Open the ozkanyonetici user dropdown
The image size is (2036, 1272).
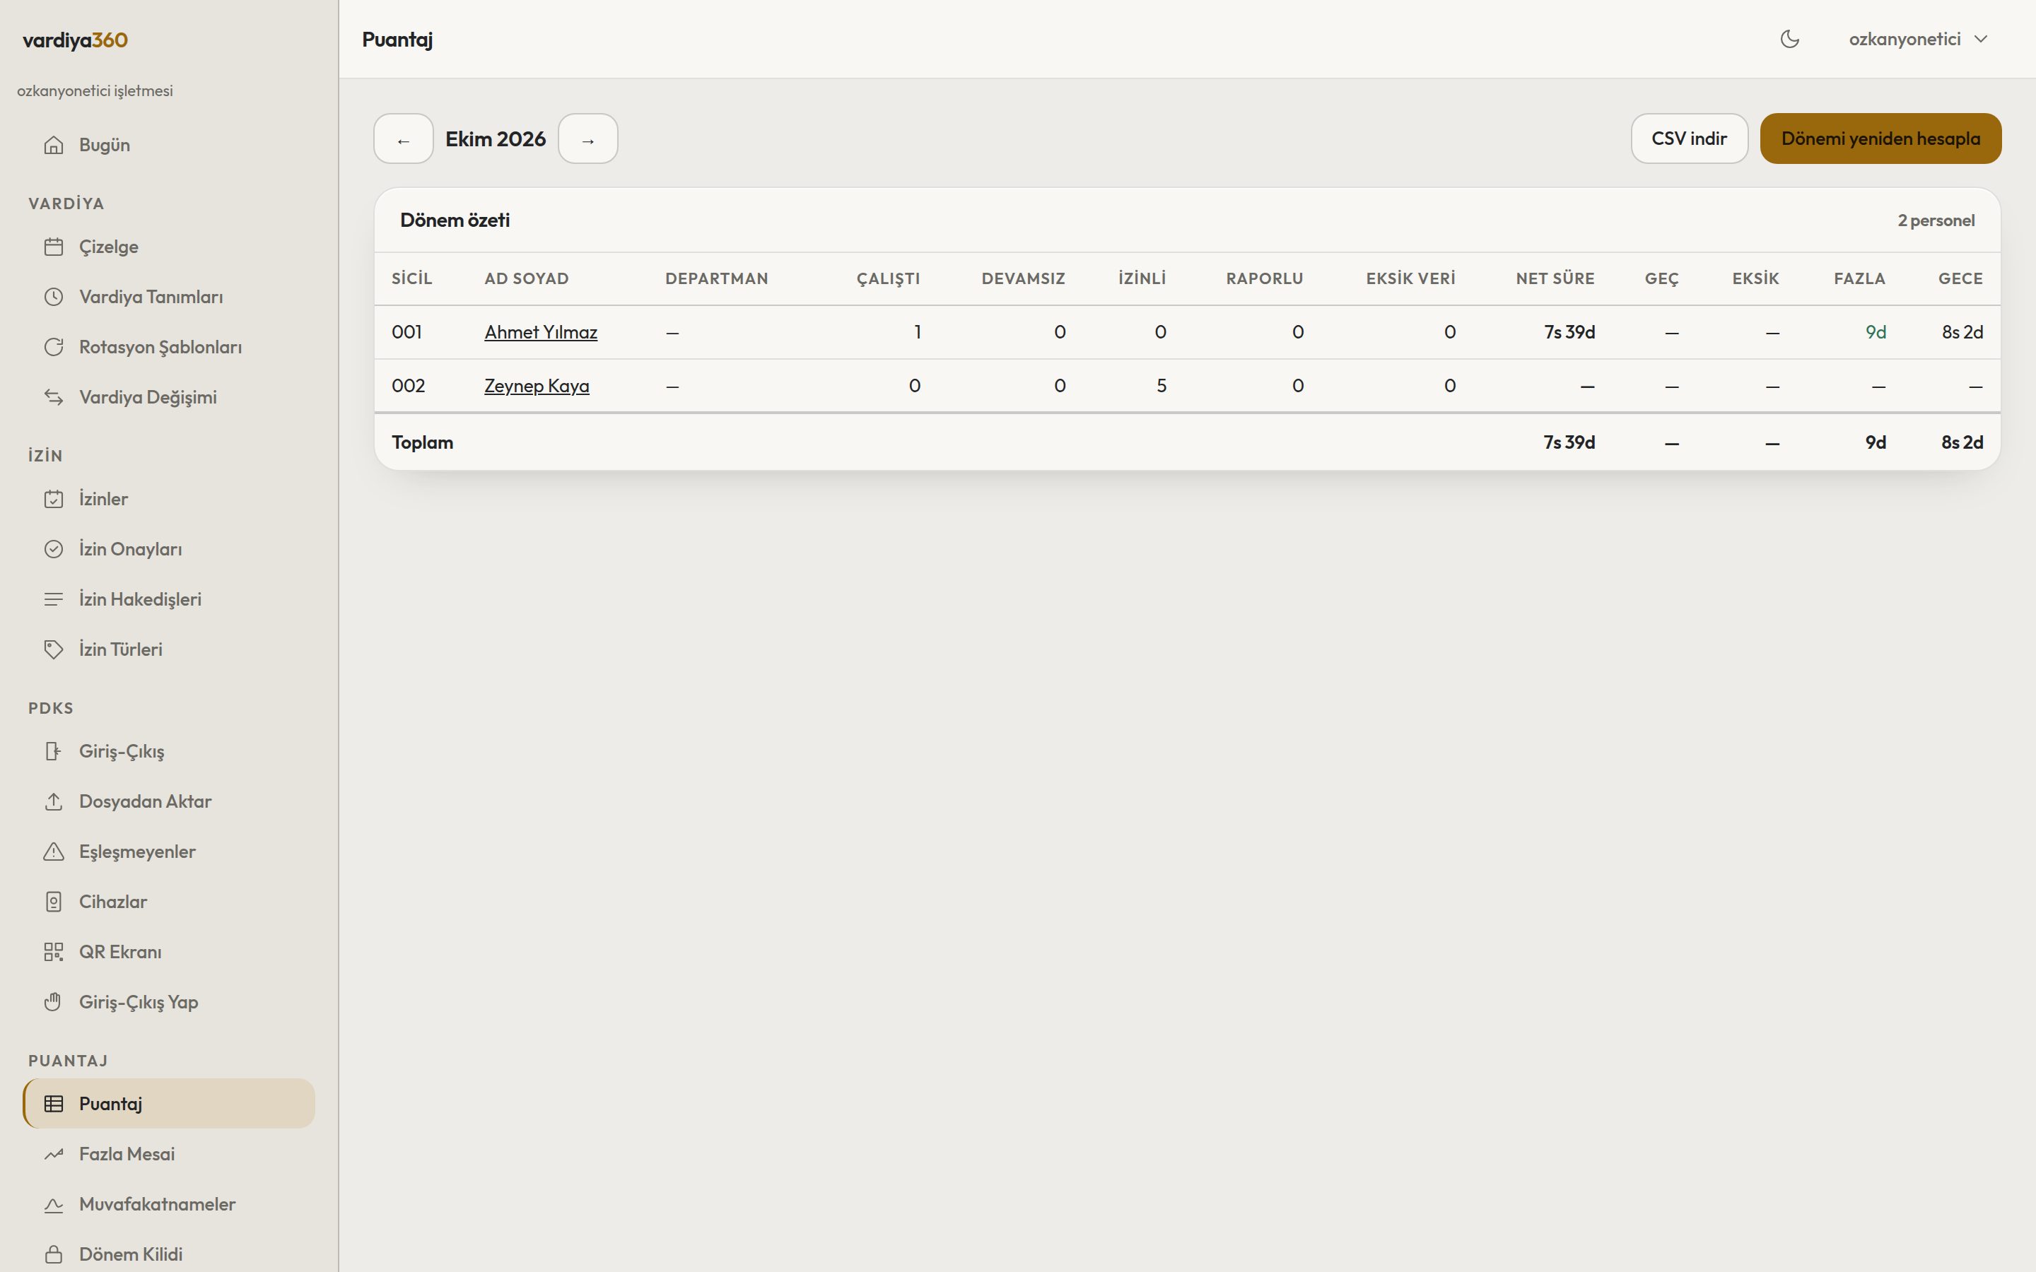tap(1917, 40)
